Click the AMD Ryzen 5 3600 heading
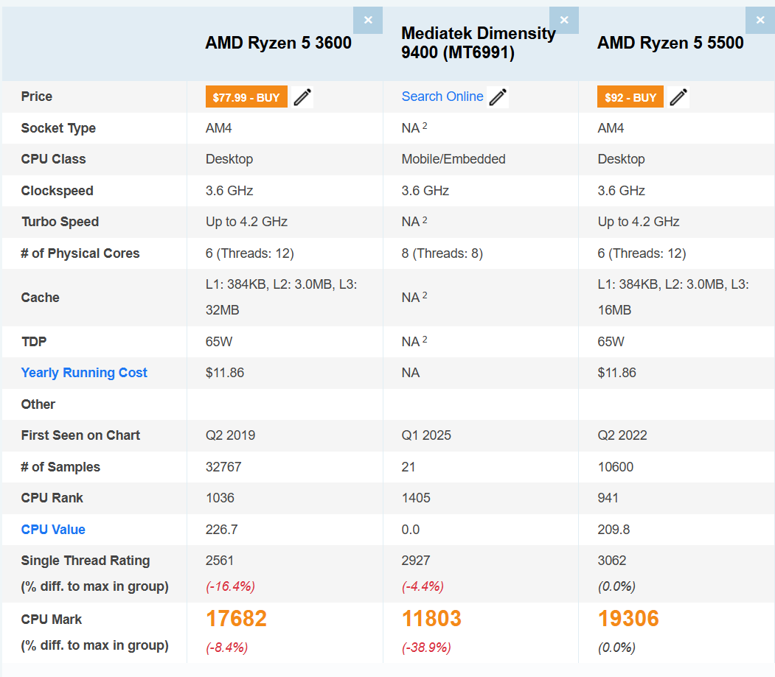The width and height of the screenshot is (775, 677). 278,43
